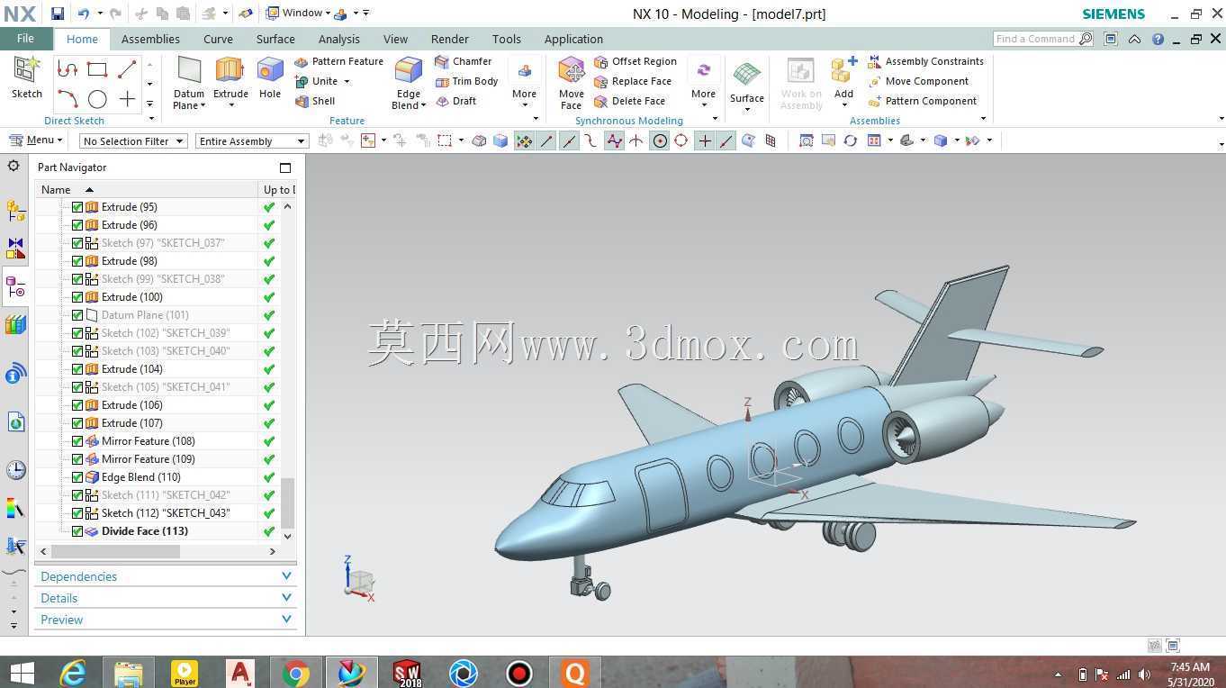
Task: Save the model with floppy icon
Action: click(x=57, y=14)
